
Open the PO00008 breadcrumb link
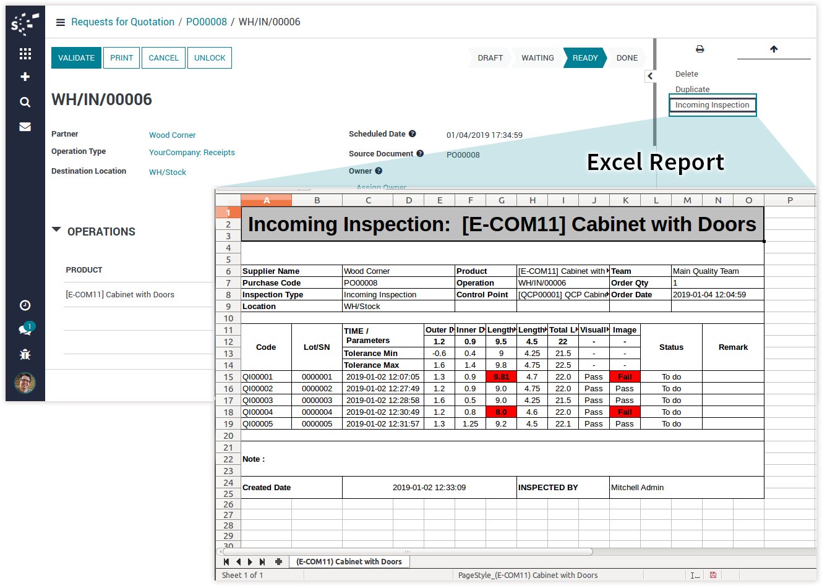207,22
